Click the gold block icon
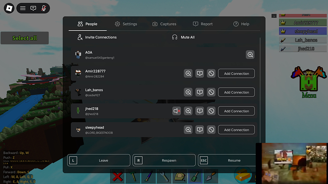 (243, 175)
